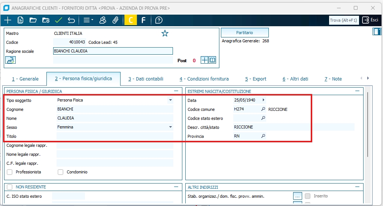Open the 7 - Note tab
383x206 pixels.
click(x=333, y=79)
